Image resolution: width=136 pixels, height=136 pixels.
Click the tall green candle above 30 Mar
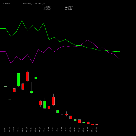coord(18,79)
